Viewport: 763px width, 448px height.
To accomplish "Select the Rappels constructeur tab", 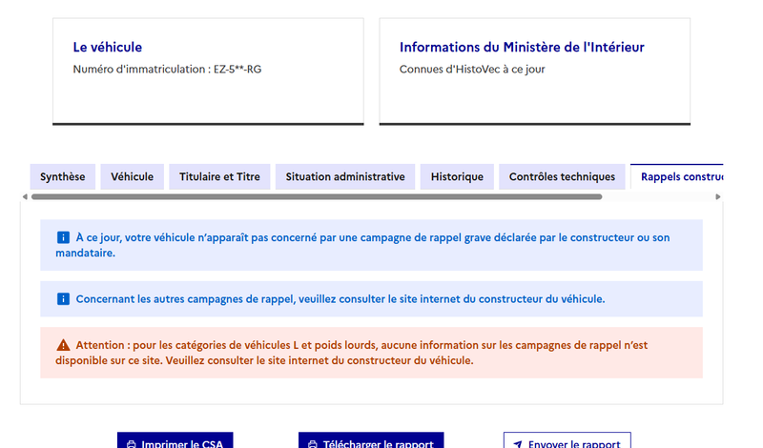I will coord(677,176).
